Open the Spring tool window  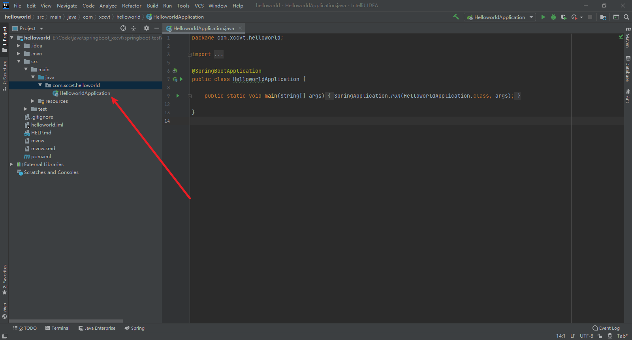[135, 328]
